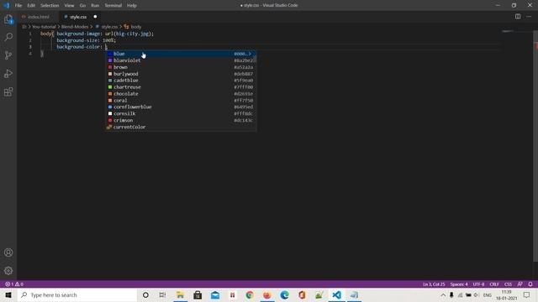Open the Manage gear icon
The image size is (538, 302).
pos(8,271)
